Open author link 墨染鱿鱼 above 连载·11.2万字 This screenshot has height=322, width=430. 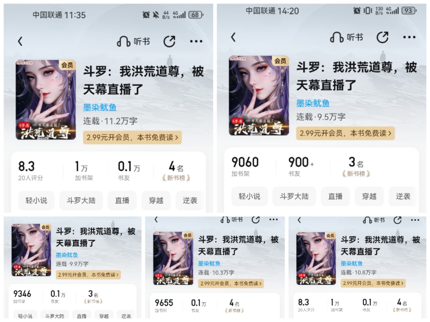(x=100, y=107)
